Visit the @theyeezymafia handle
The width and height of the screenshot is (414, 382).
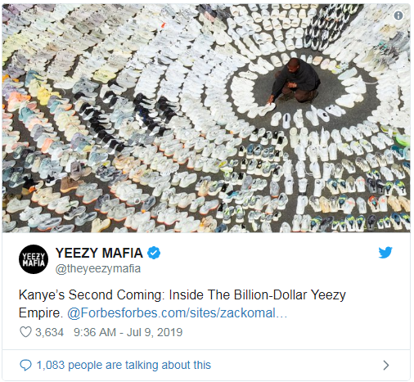pos(98,269)
